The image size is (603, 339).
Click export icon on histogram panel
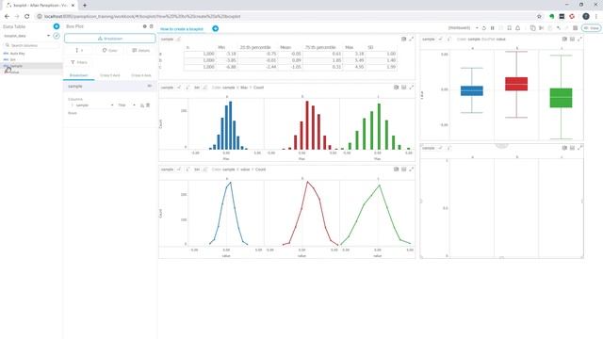396,88
